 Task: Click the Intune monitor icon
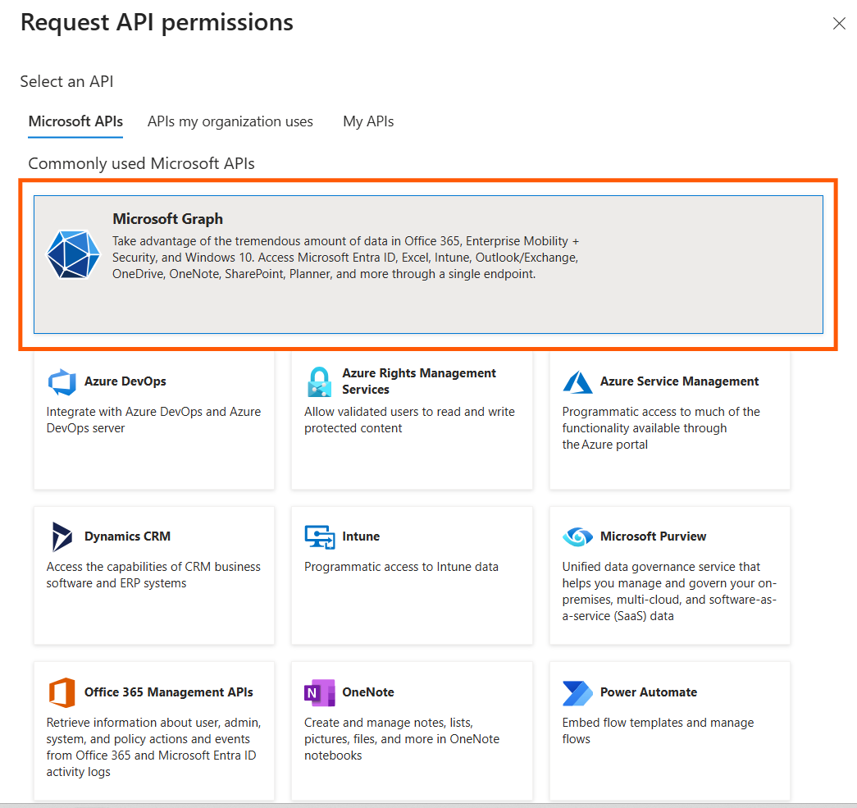pyautogui.click(x=319, y=536)
